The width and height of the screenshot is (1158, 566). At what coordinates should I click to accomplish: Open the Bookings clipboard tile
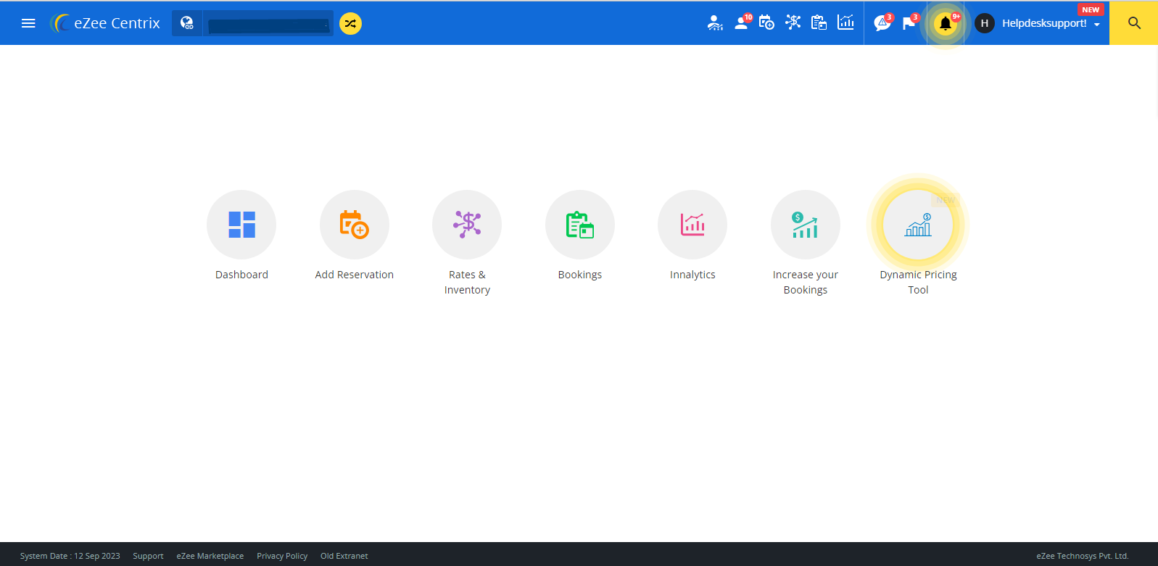pos(579,225)
